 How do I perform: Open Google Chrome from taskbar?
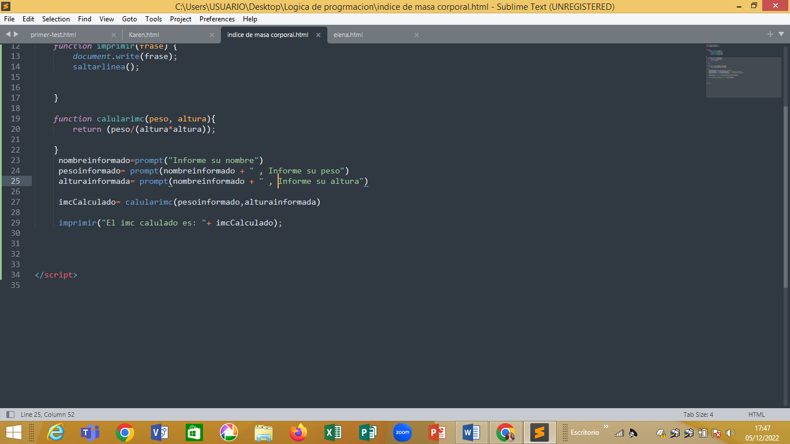125,432
